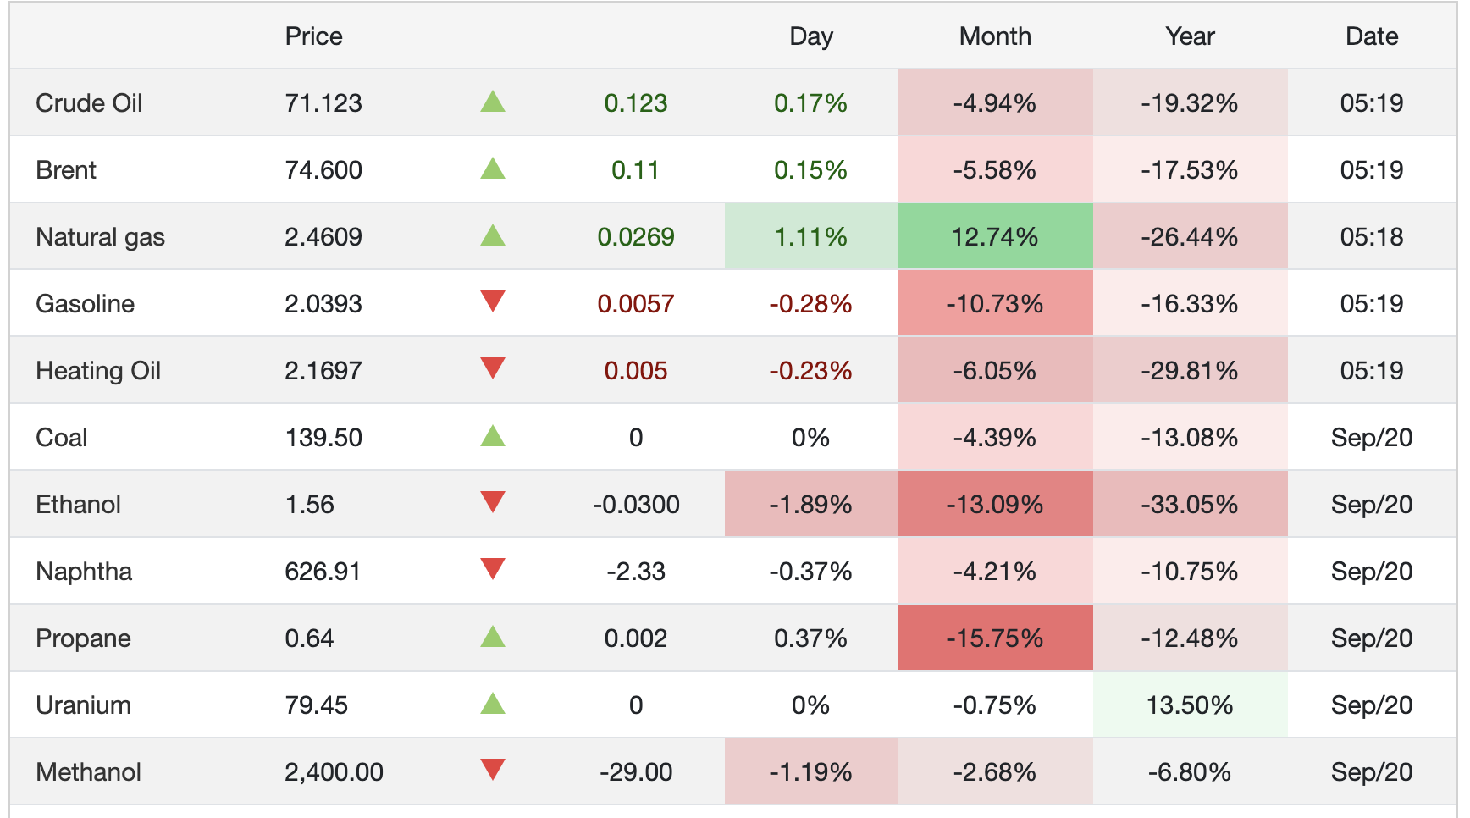Click the red down arrow in Gasoline row
This screenshot has width=1470, height=818.
[493, 301]
